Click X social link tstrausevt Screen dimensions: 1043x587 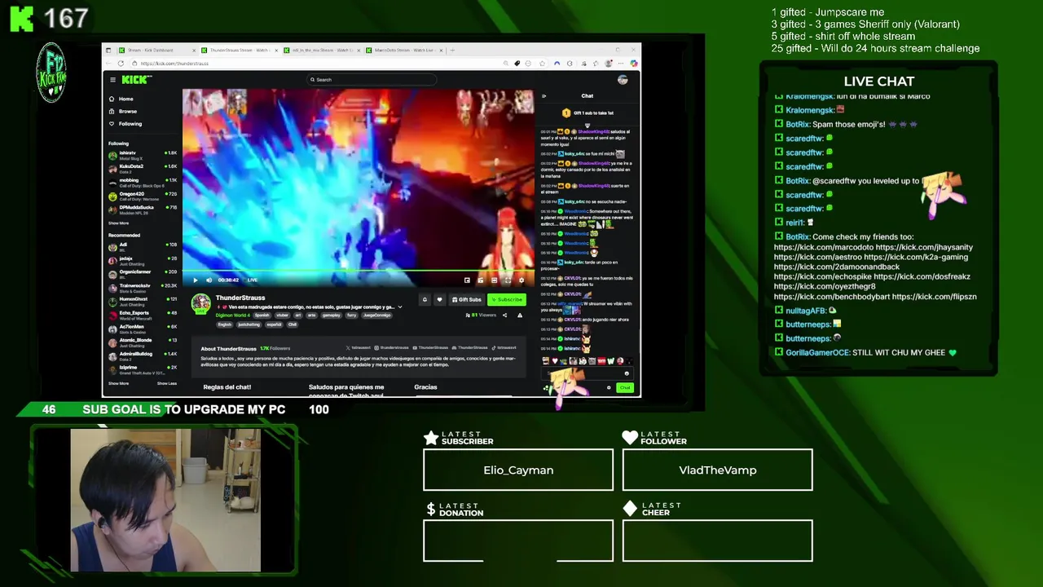click(357, 347)
